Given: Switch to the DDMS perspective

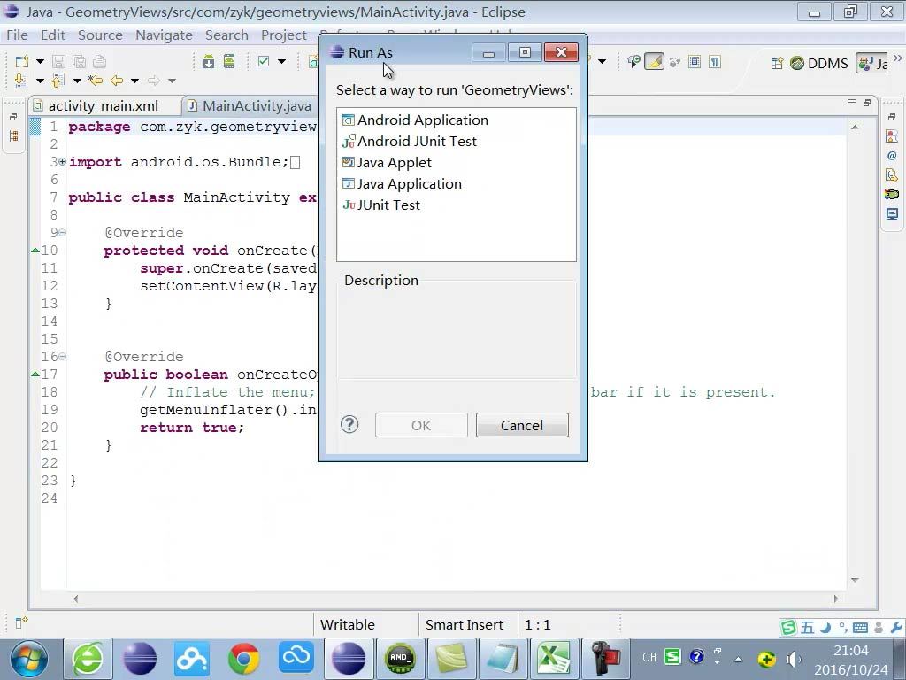Looking at the screenshot, I should pyautogui.click(x=818, y=63).
